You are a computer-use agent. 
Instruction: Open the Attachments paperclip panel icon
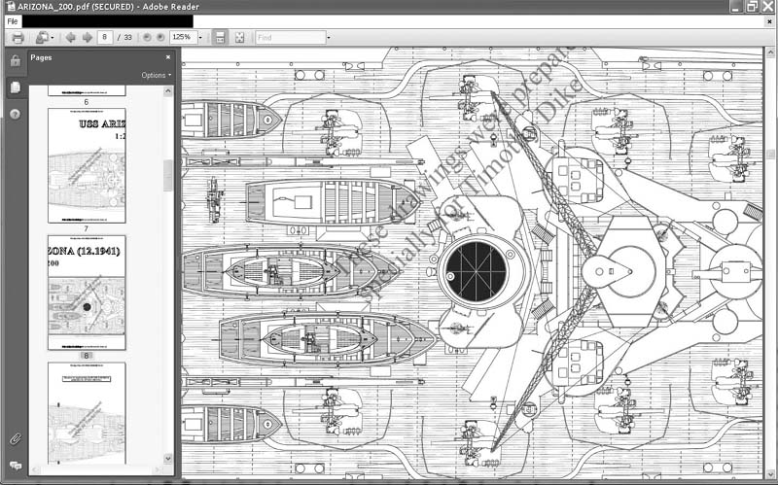16,439
